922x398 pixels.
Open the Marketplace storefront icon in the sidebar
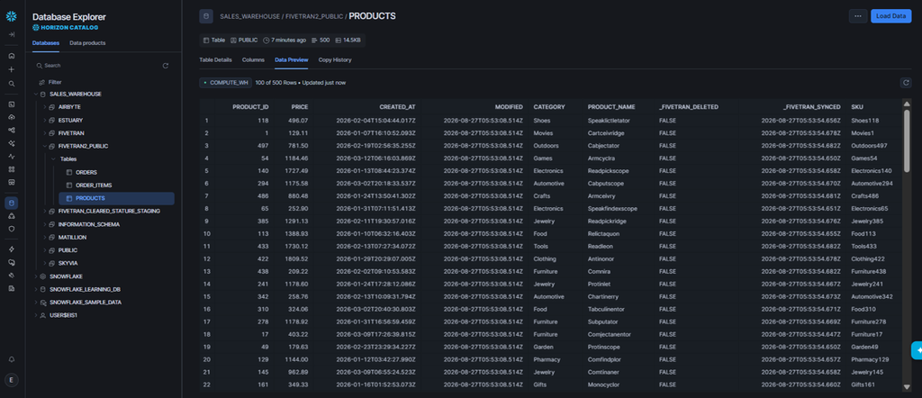(x=11, y=182)
